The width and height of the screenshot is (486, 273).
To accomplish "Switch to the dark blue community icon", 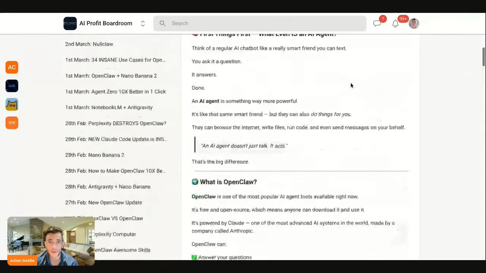I will tap(12, 86).
